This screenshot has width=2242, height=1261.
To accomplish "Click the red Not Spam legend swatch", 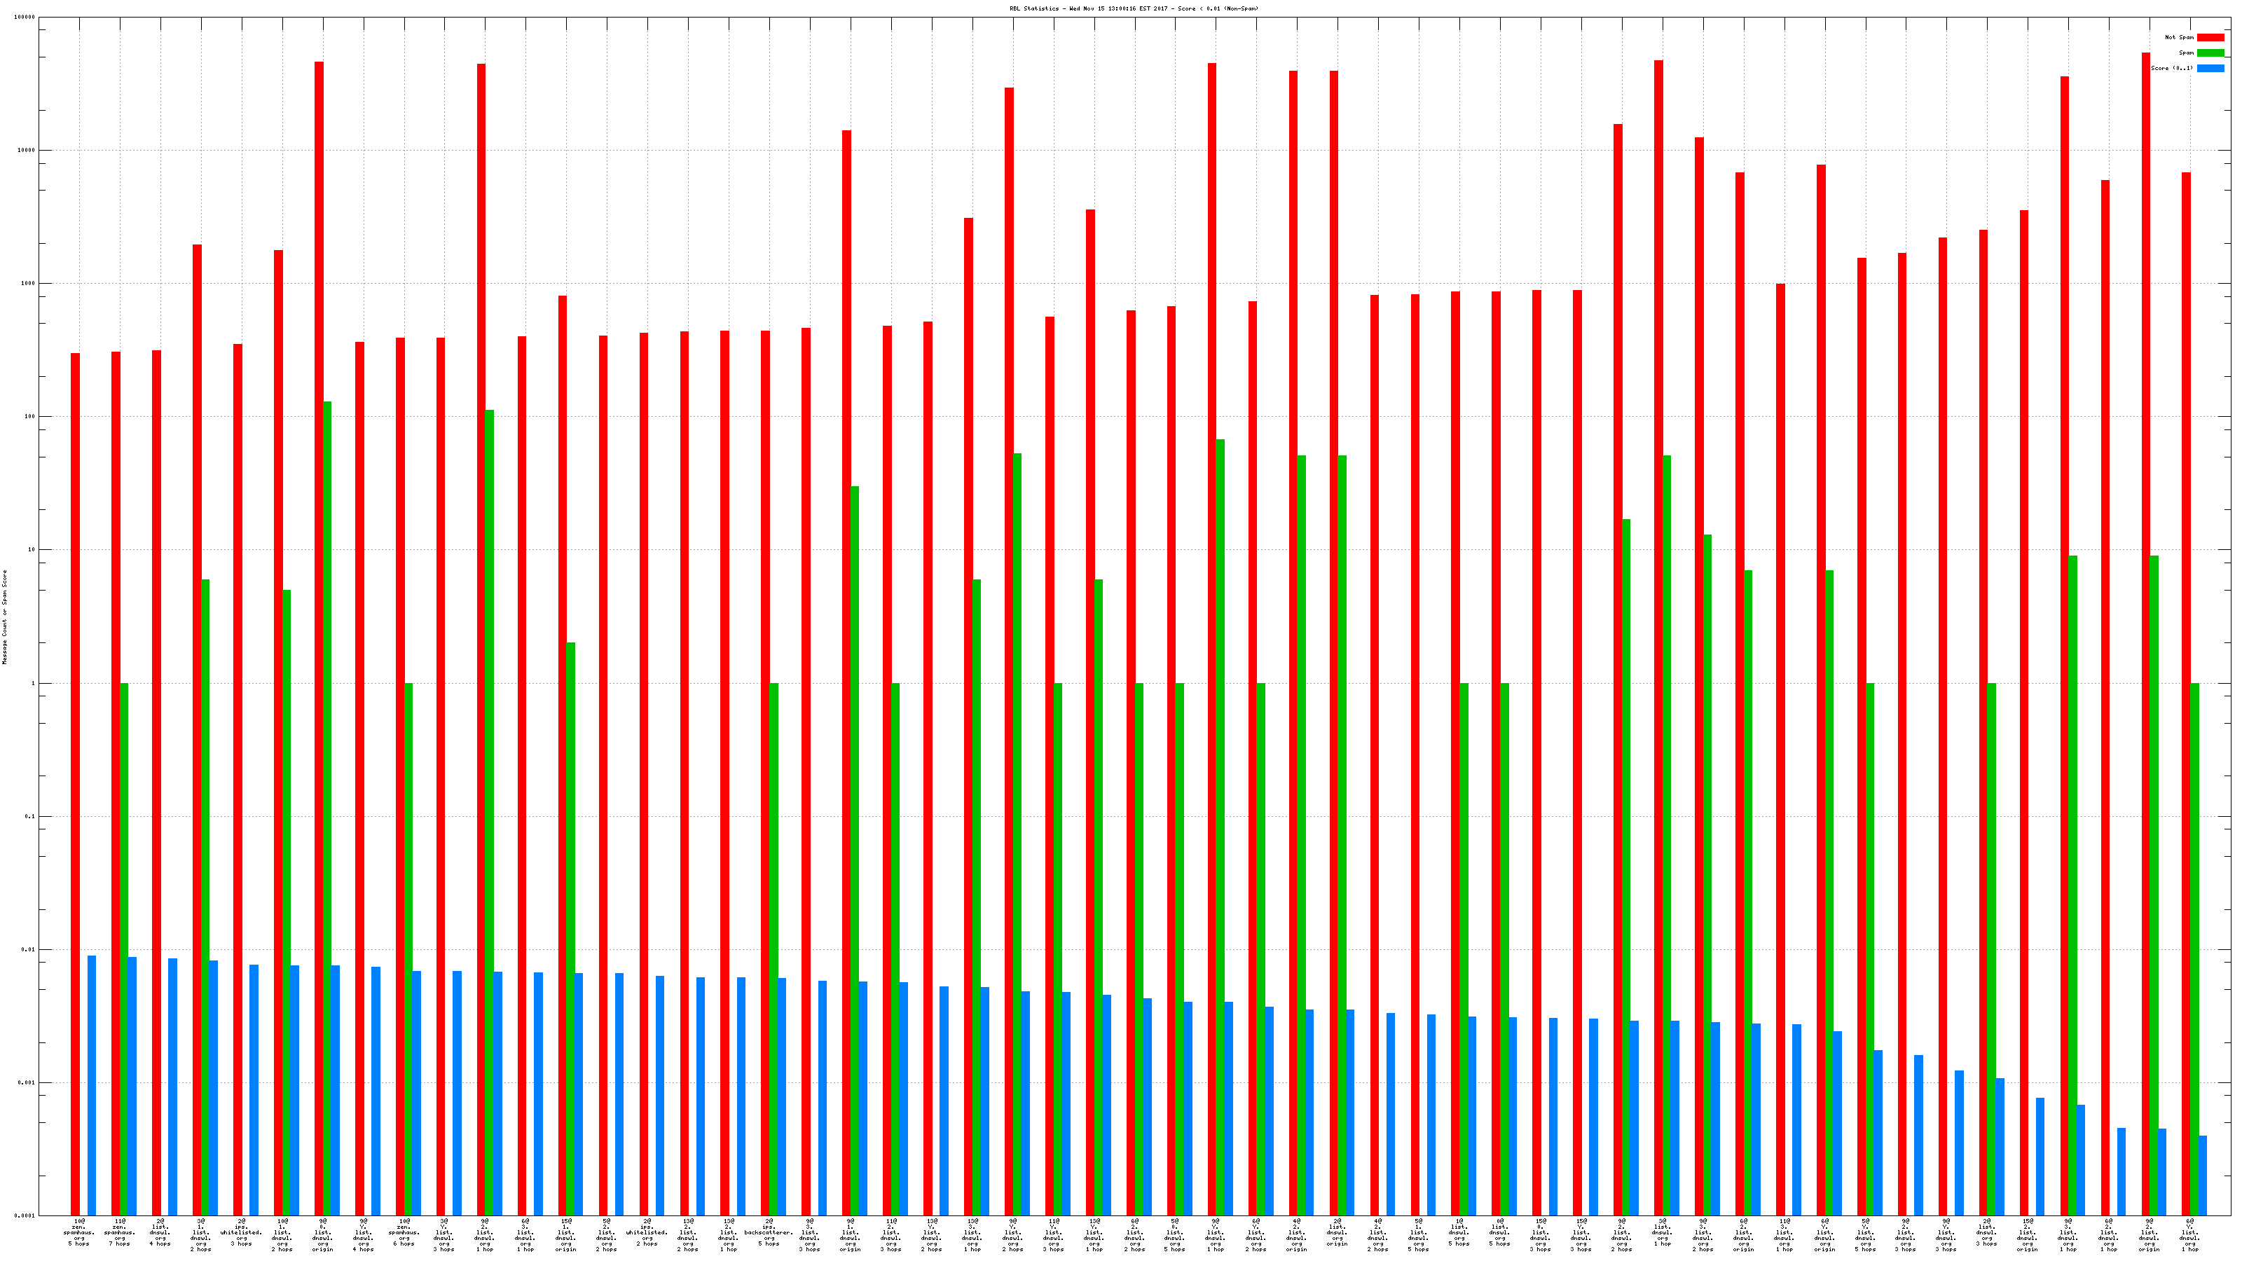I will pos(2210,37).
